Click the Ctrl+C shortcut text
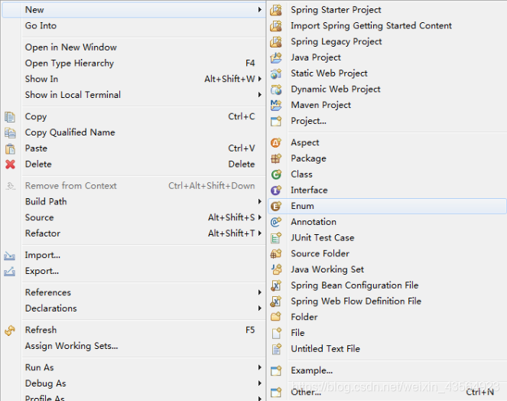 241,116
